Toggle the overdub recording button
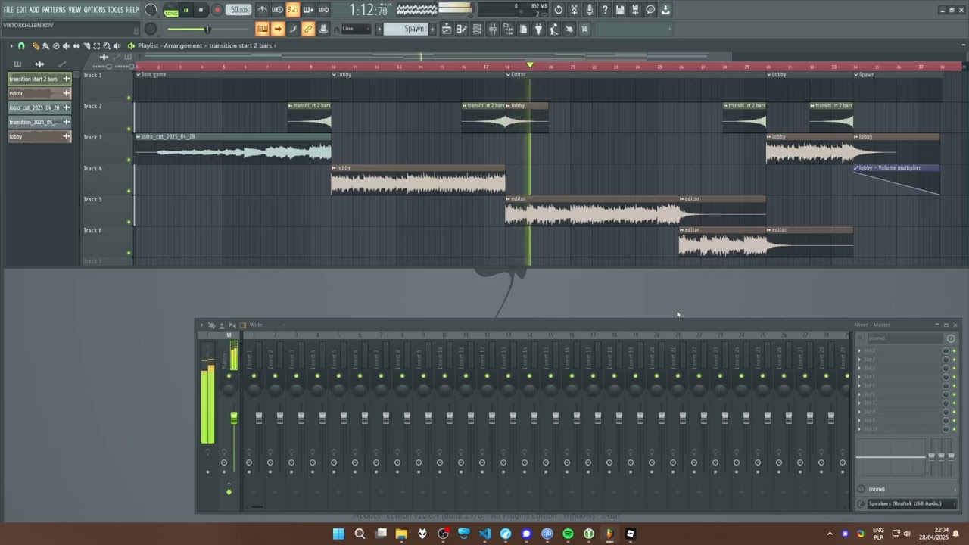This screenshot has height=545, width=969. pyautogui.click(x=308, y=10)
